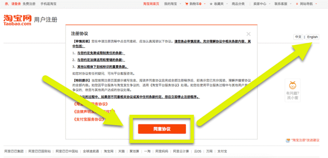328x158 pixels.
Task: Click footer link 支付宝
Action: 222,151
